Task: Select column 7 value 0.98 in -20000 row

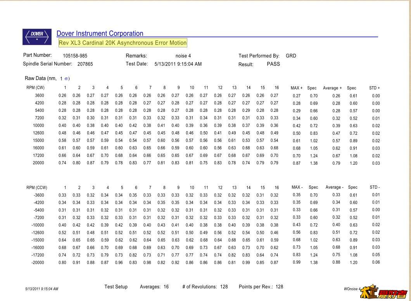Action: (147, 263)
